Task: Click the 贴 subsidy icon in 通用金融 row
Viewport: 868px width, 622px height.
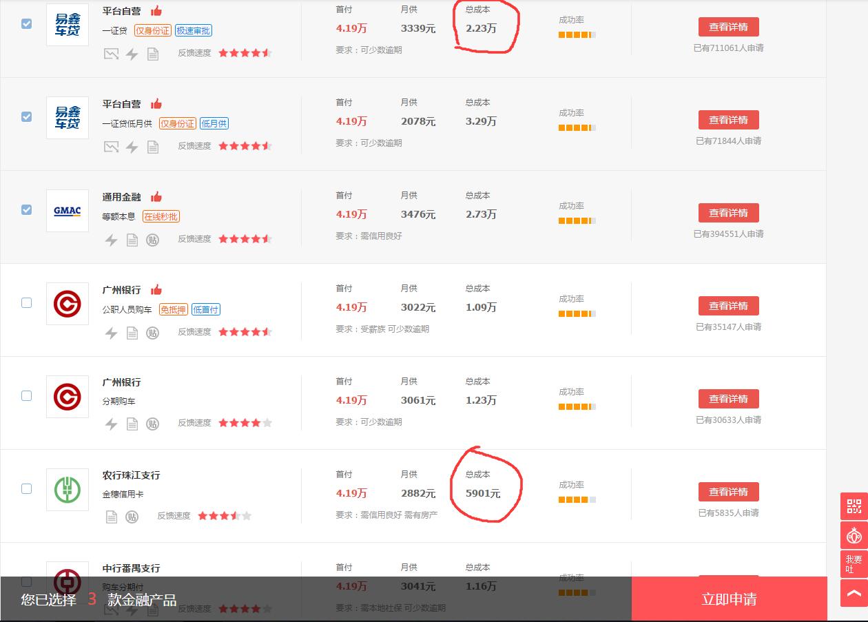Action: click(x=153, y=240)
